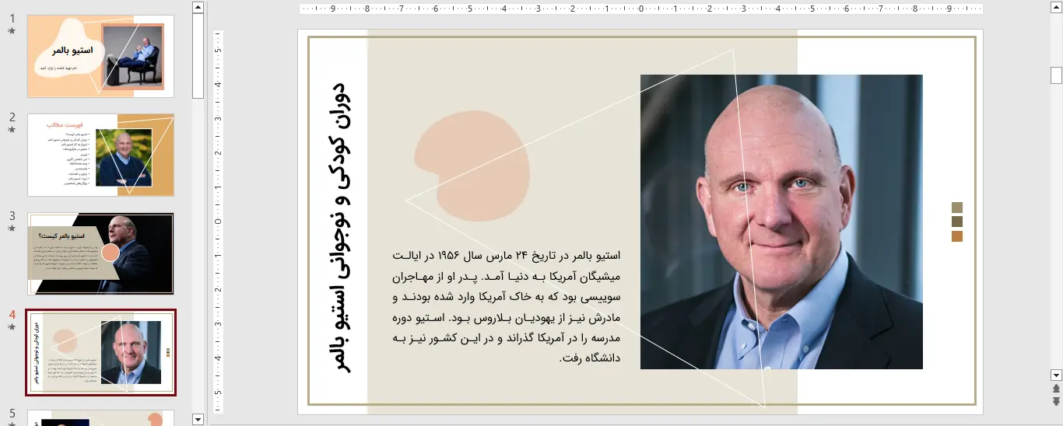This screenshot has height=426, width=1063.
Task: Click the main editor vertical scrollbar thumb
Action: click(x=1056, y=75)
